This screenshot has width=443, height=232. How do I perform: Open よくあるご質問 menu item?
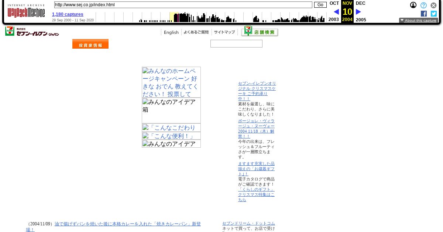pyautogui.click(x=196, y=32)
